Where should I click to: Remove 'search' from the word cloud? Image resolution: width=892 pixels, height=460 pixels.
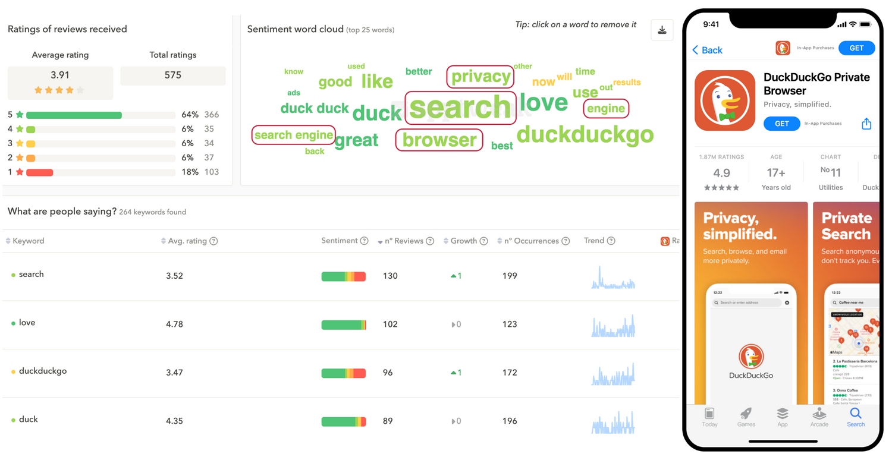point(460,108)
